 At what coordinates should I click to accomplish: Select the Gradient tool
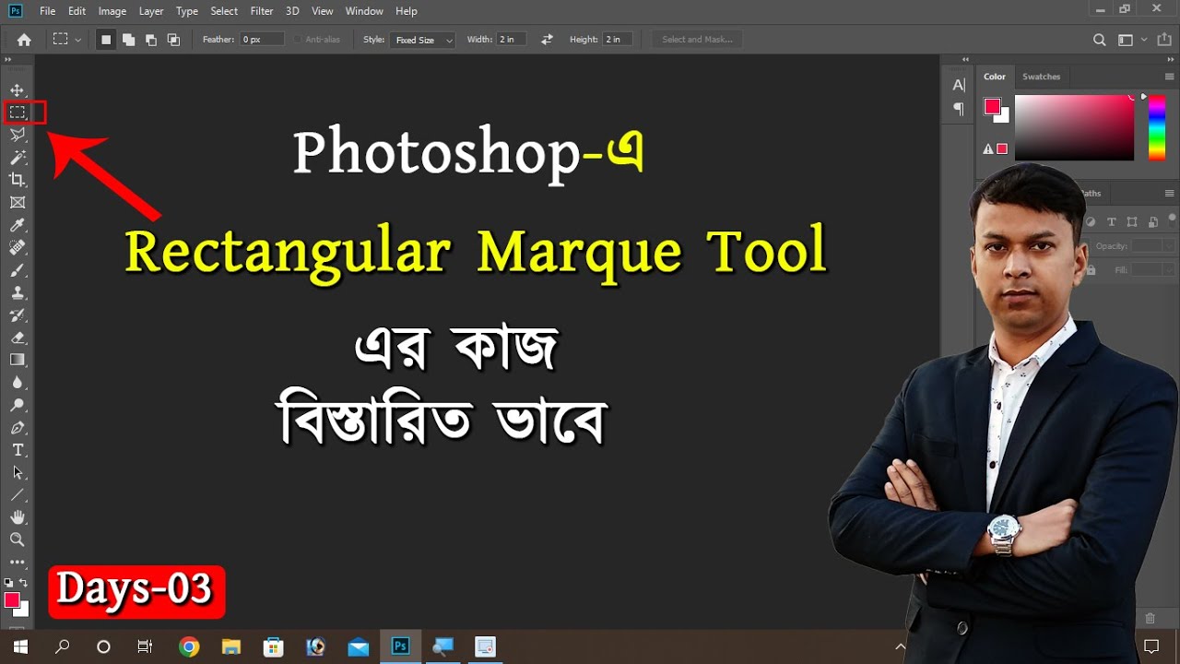coord(18,360)
